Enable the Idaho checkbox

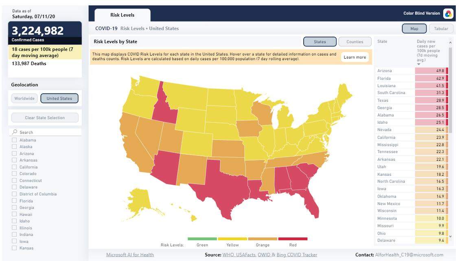click(13, 221)
